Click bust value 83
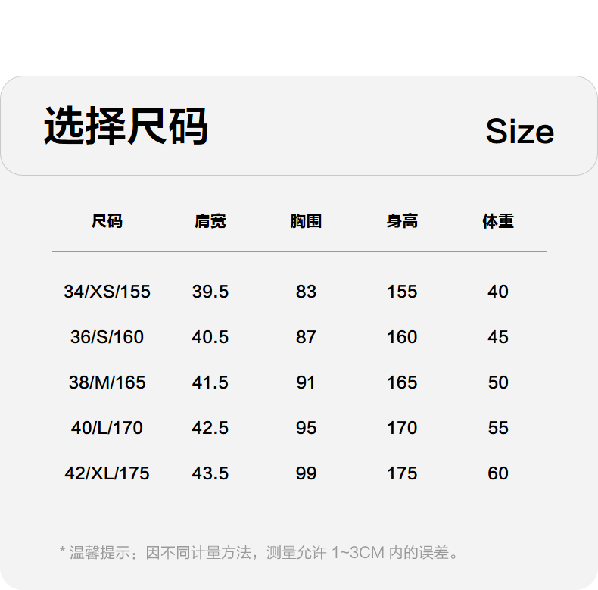 click(x=306, y=292)
